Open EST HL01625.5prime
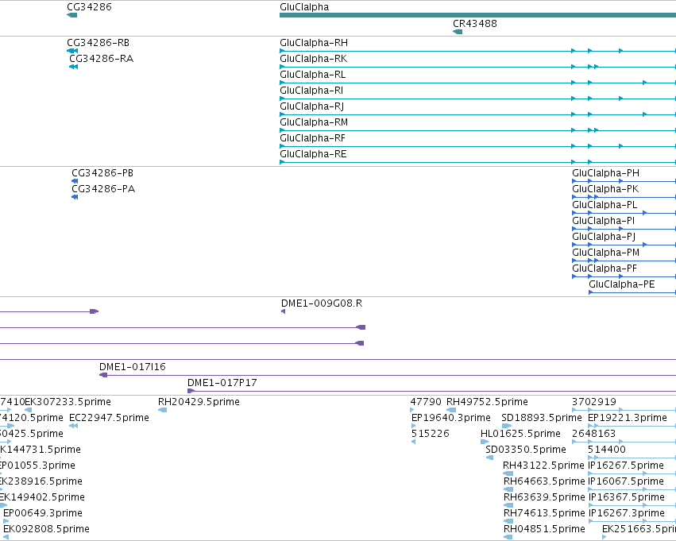 pos(520,434)
